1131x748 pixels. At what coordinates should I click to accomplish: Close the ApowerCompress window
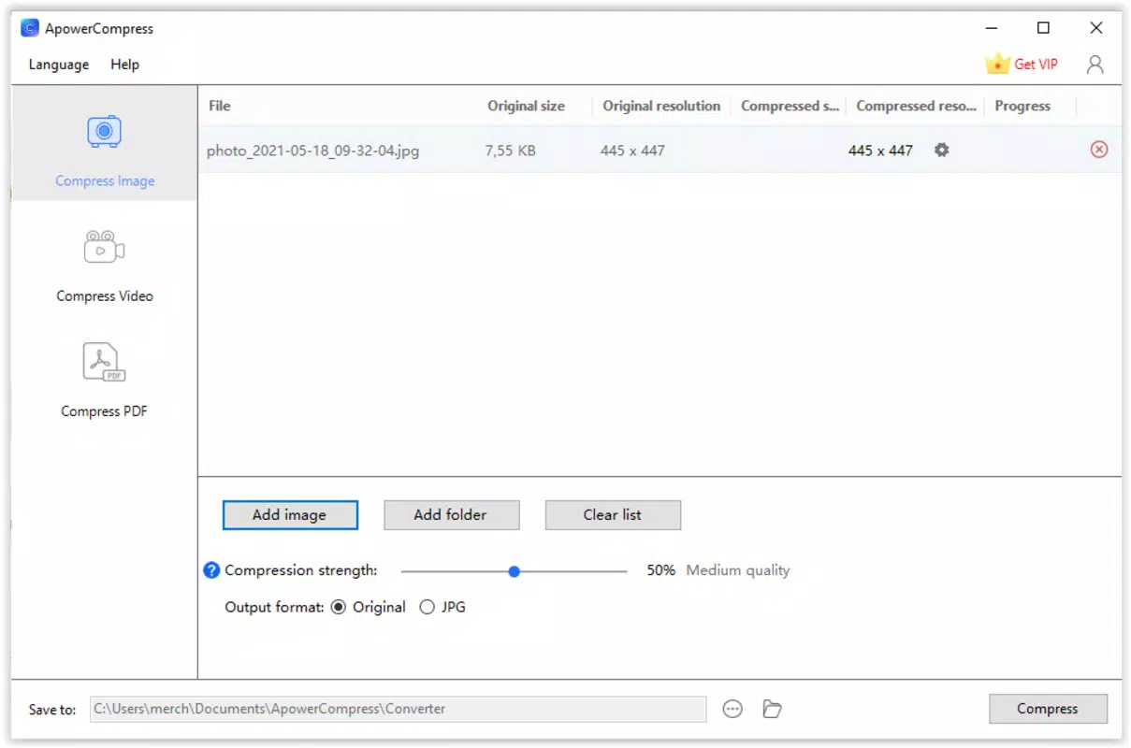[1096, 28]
